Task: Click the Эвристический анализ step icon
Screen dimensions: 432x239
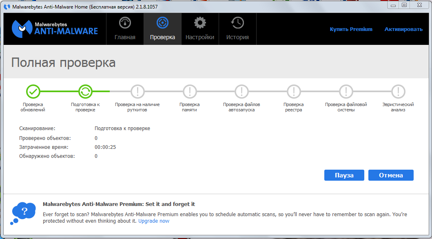Action: pos(398,91)
